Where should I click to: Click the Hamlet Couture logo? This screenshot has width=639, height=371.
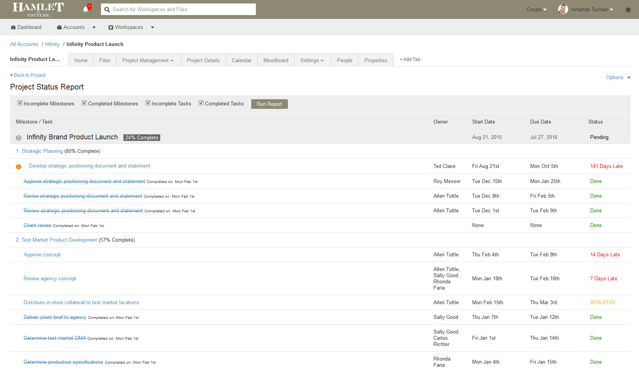point(38,9)
